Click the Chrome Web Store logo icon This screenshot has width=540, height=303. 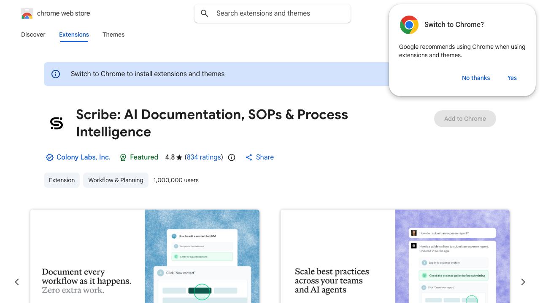pyautogui.click(x=27, y=13)
